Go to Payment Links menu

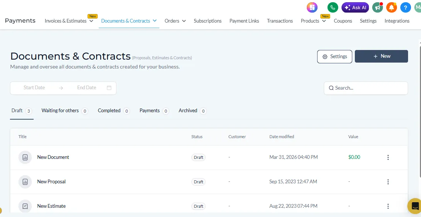pyautogui.click(x=244, y=21)
